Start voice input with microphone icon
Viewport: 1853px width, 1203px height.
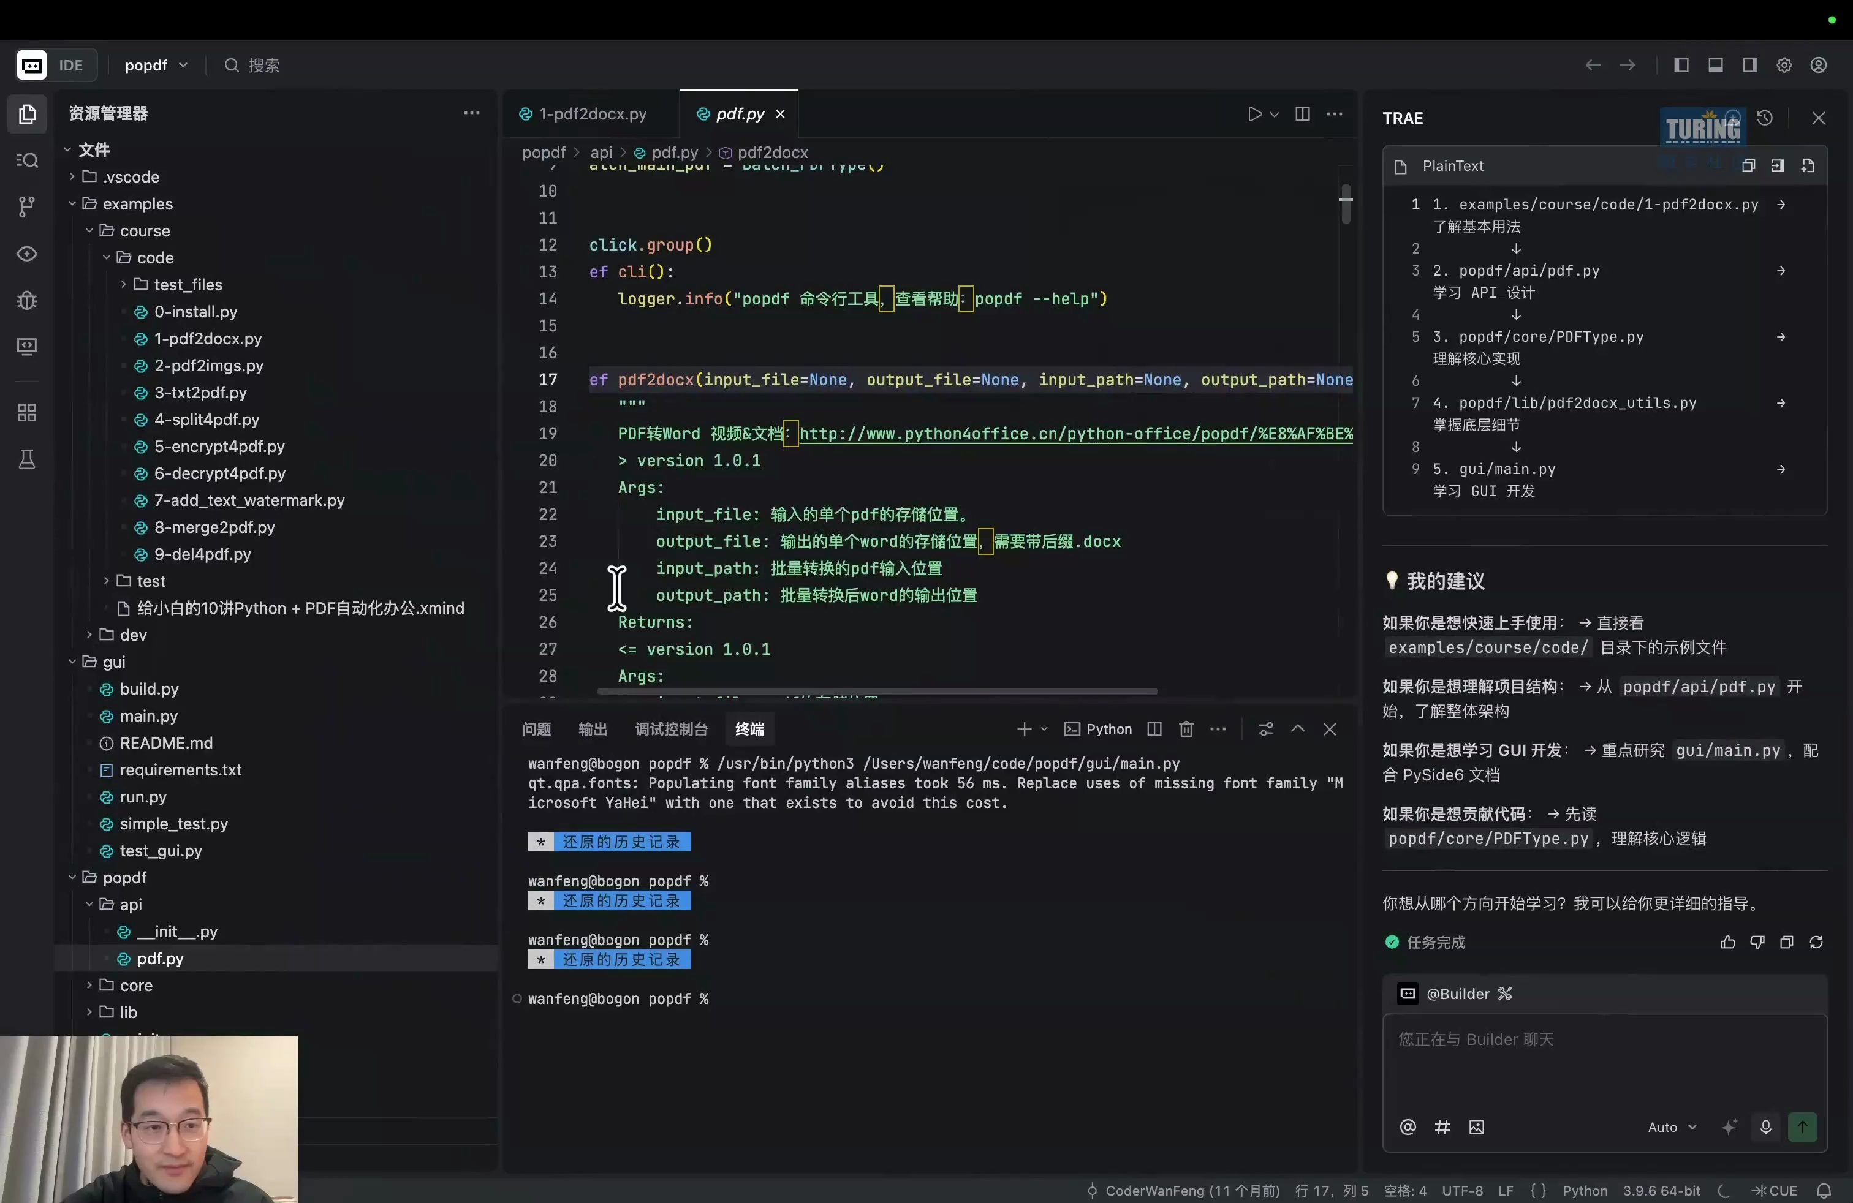(x=1766, y=1127)
